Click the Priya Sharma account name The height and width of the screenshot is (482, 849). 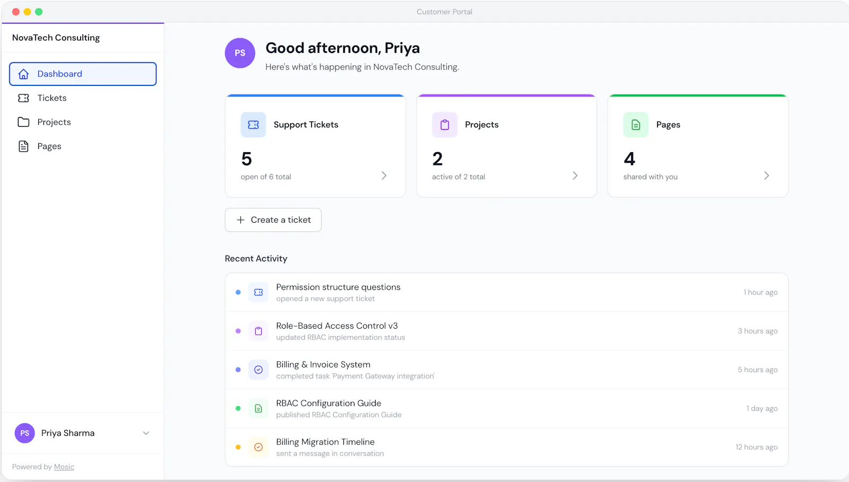[x=68, y=433]
